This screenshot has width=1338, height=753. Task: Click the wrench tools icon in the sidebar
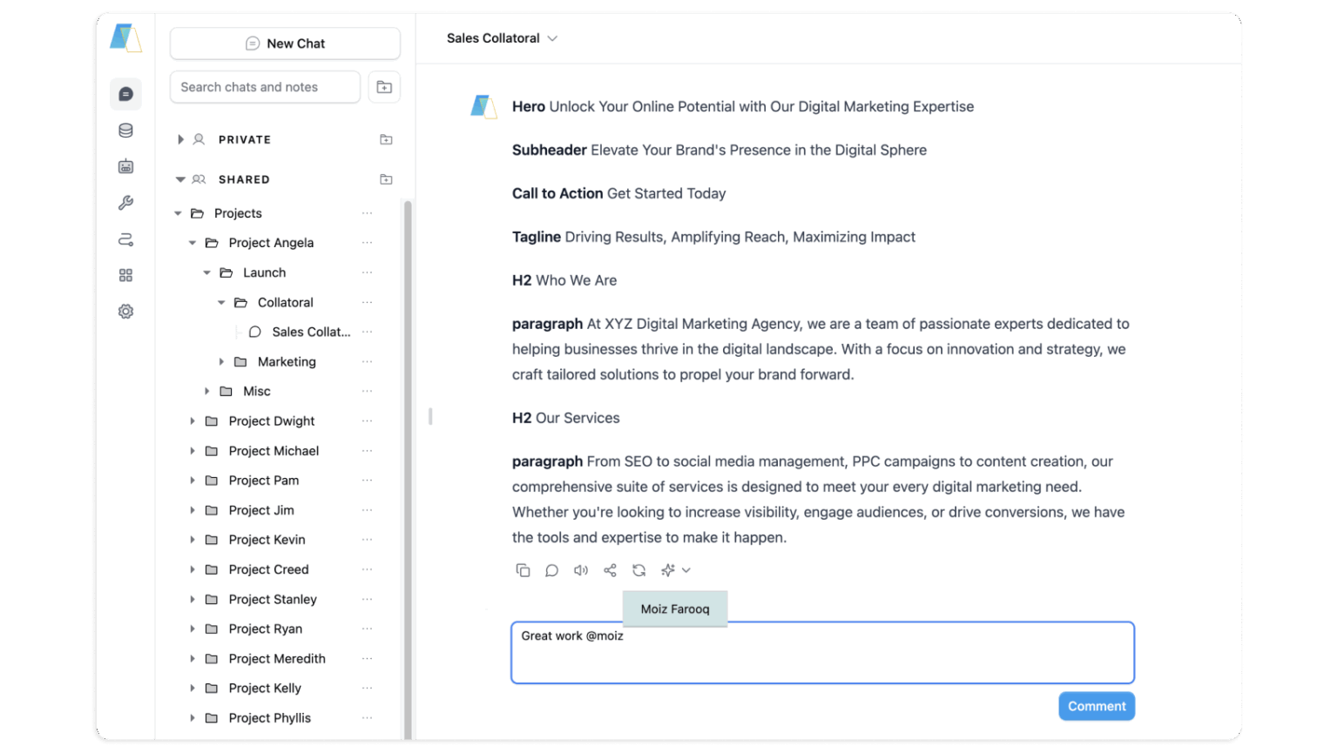[x=125, y=202]
